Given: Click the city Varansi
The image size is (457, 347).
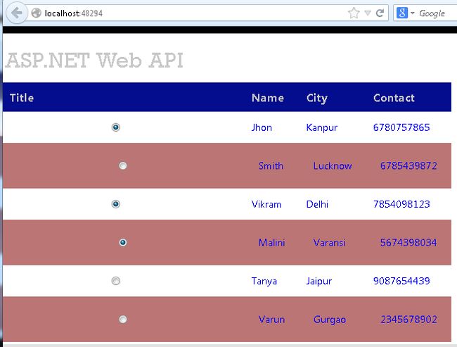Looking at the screenshot, I should click(x=329, y=243).
